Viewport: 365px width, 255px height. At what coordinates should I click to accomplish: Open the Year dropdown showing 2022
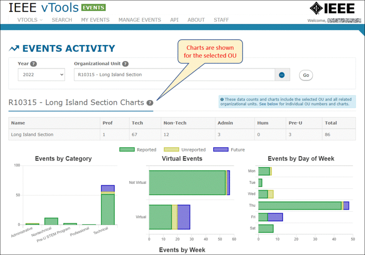[x=41, y=75]
